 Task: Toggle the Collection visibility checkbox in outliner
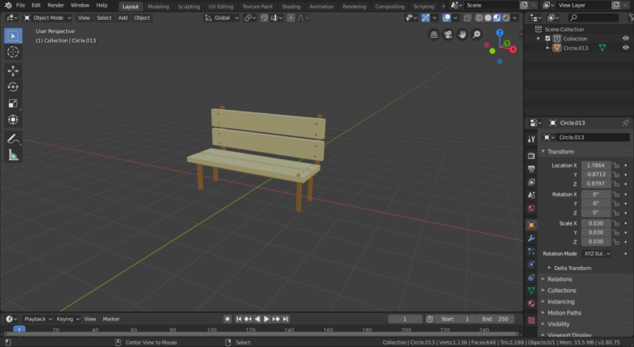click(x=547, y=39)
